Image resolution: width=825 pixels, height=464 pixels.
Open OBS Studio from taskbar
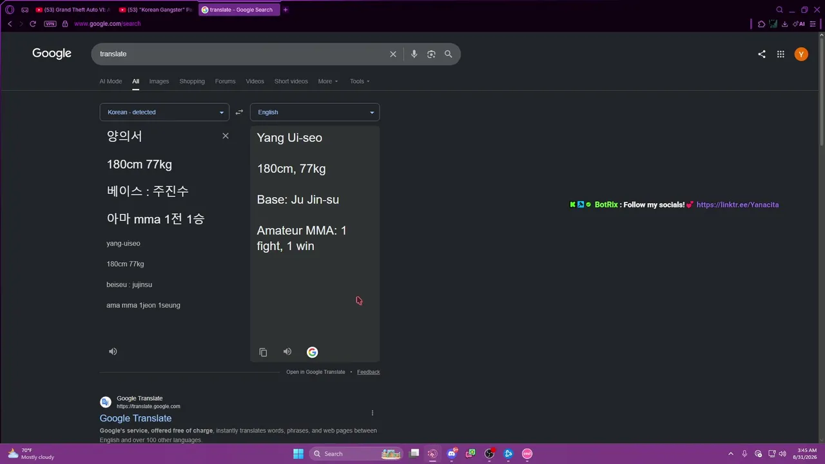pyautogui.click(x=489, y=454)
